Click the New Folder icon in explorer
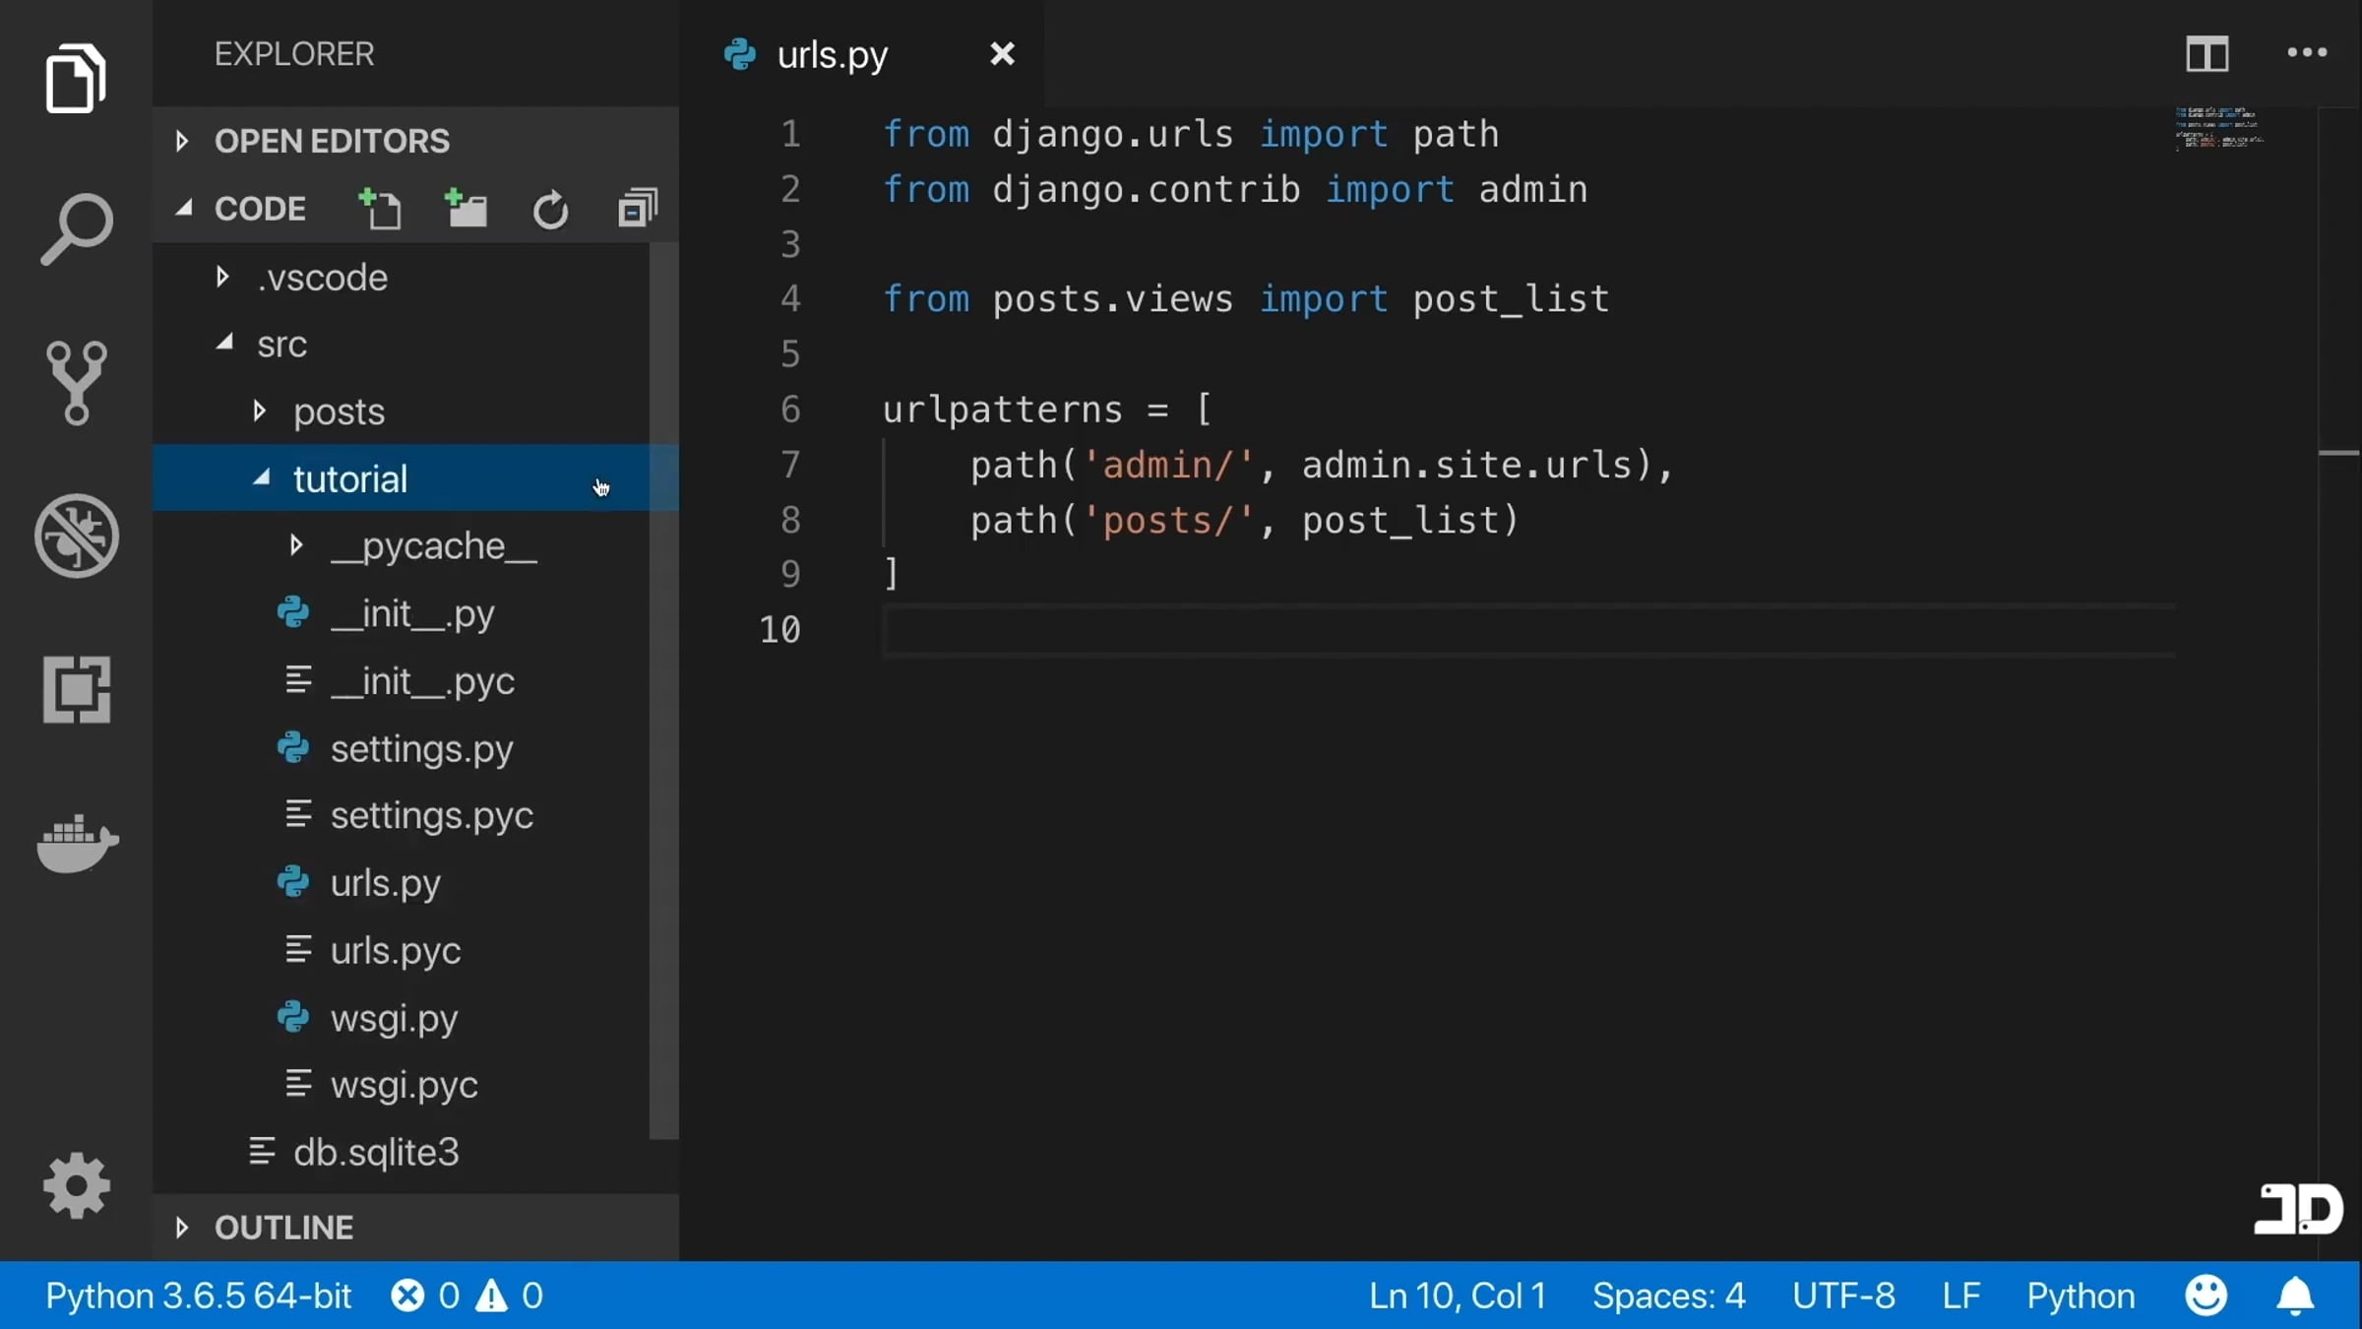 tap(466, 209)
